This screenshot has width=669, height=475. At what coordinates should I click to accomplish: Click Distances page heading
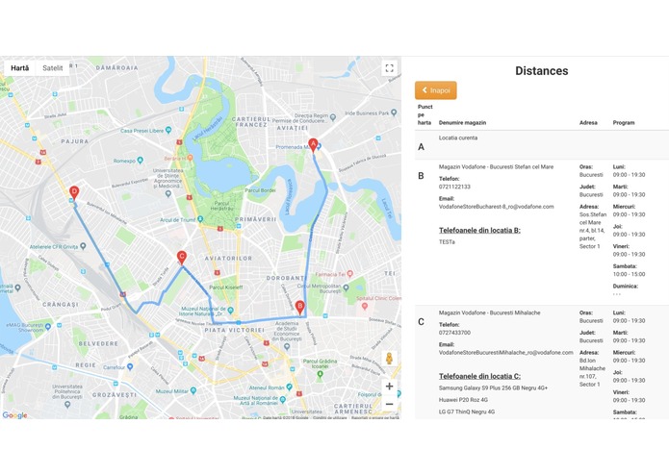541,71
